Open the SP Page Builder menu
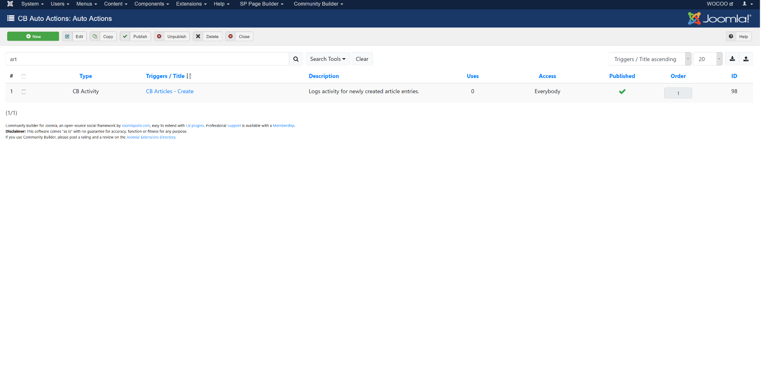The image size is (761, 366). click(x=261, y=4)
